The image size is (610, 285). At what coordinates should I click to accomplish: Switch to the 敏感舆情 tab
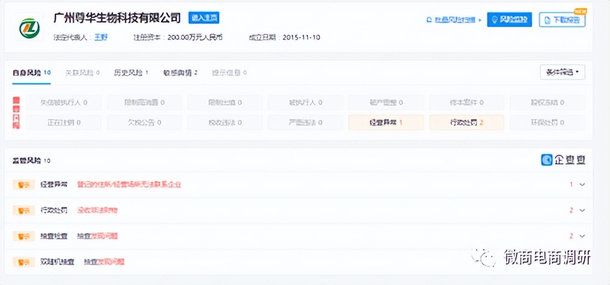pos(180,73)
